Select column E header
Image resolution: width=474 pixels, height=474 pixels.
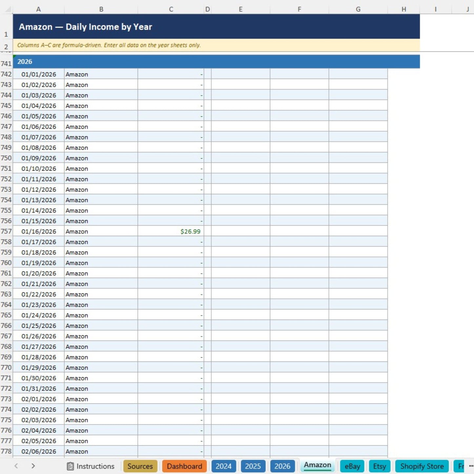[x=240, y=9]
